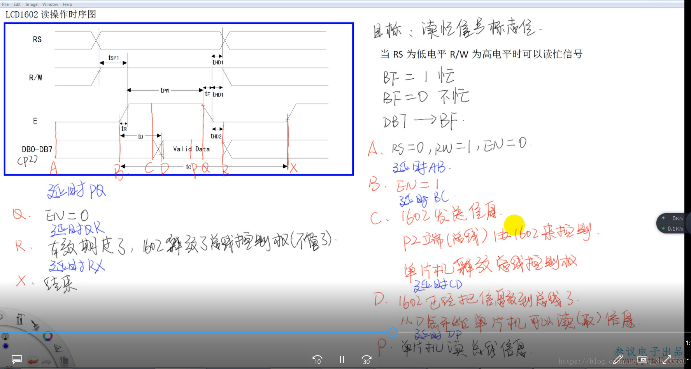Open the Help menu
691x369 pixels.
68,4
